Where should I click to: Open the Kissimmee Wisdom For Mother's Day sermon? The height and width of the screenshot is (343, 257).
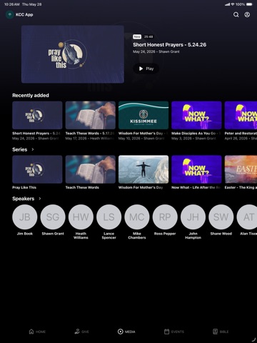coord(143,115)
